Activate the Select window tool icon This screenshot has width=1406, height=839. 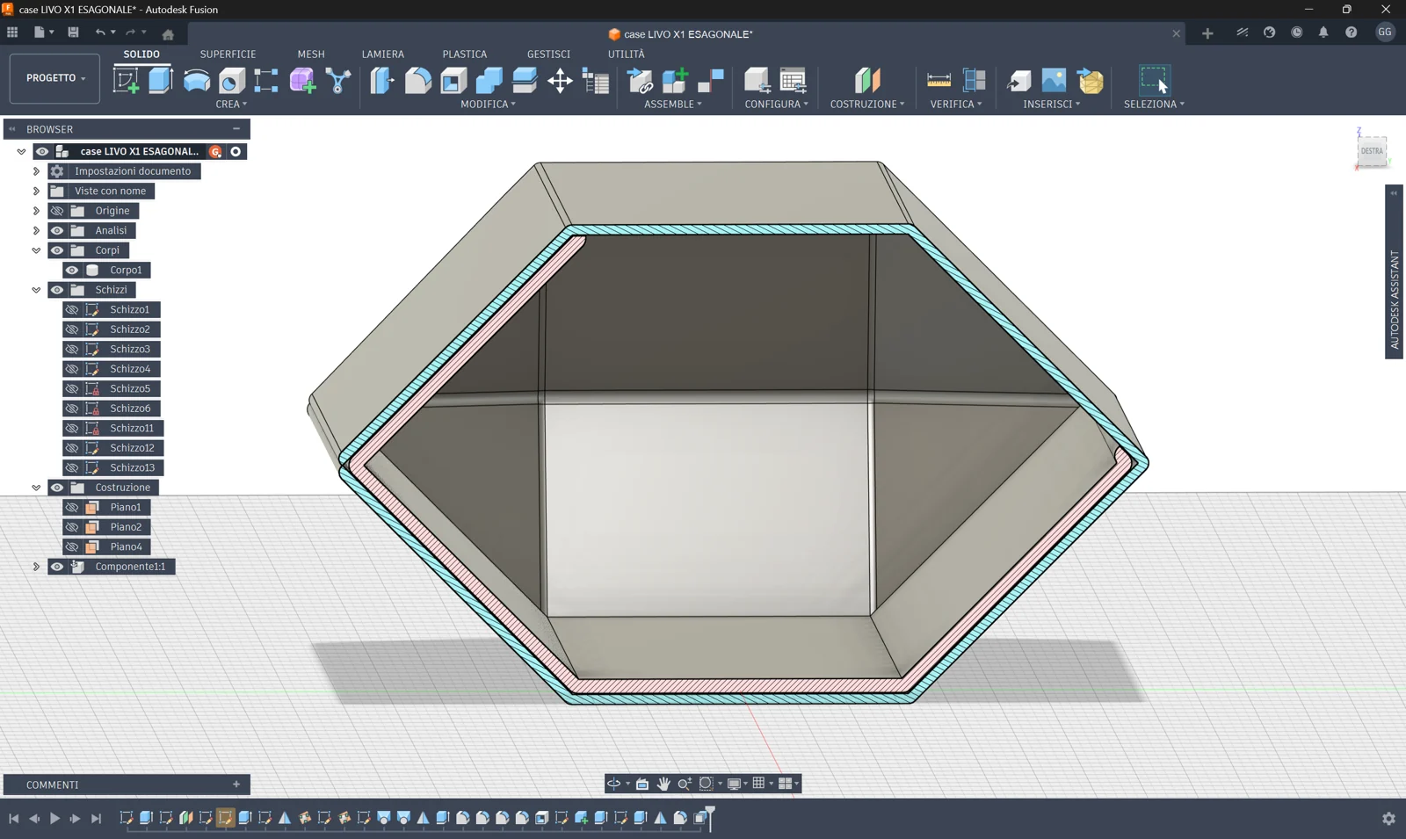click(1155, 80)
